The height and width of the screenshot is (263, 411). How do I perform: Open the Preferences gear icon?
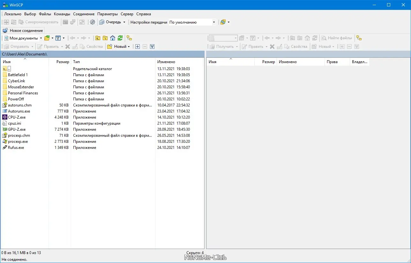click(93, 22)
